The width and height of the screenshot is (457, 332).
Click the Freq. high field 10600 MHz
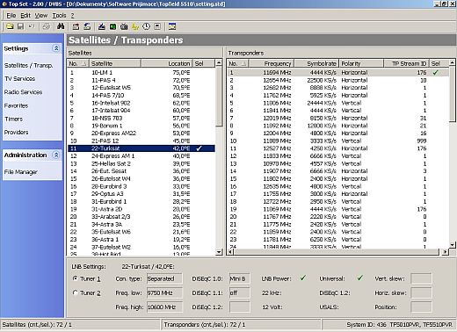point(164,307)
